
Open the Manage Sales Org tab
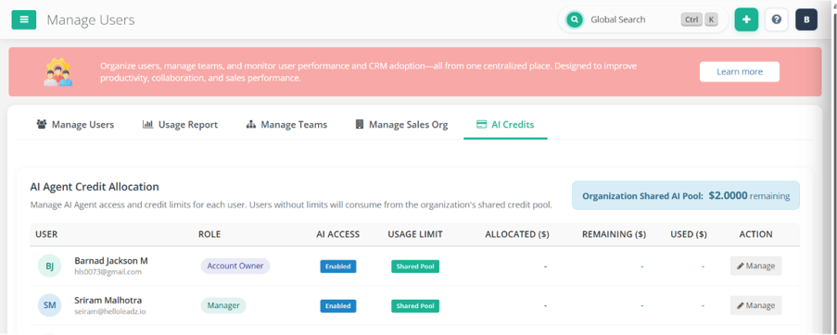[401, 125]
